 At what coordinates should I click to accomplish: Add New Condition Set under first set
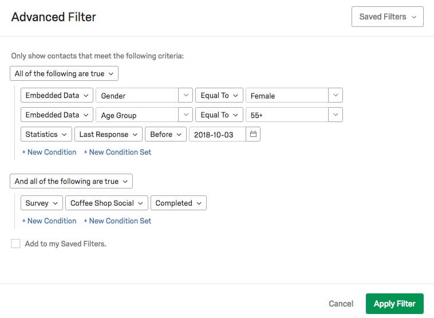point(117,152)
